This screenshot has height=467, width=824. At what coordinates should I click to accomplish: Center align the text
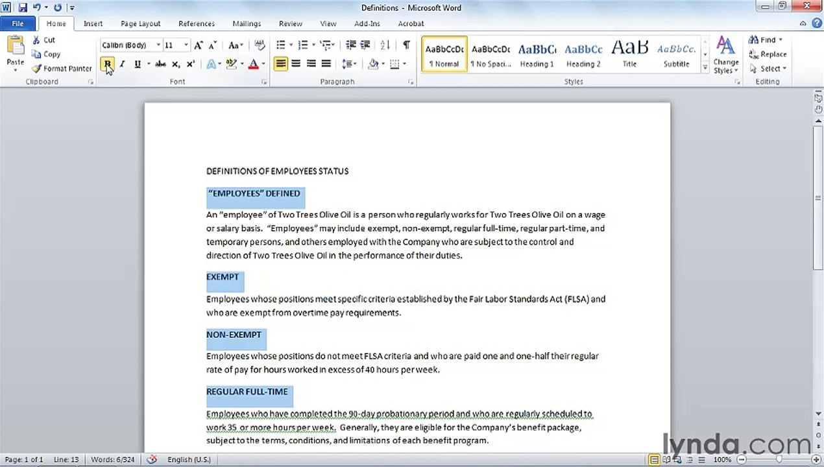pyautogui.click(x=295, y=64)
